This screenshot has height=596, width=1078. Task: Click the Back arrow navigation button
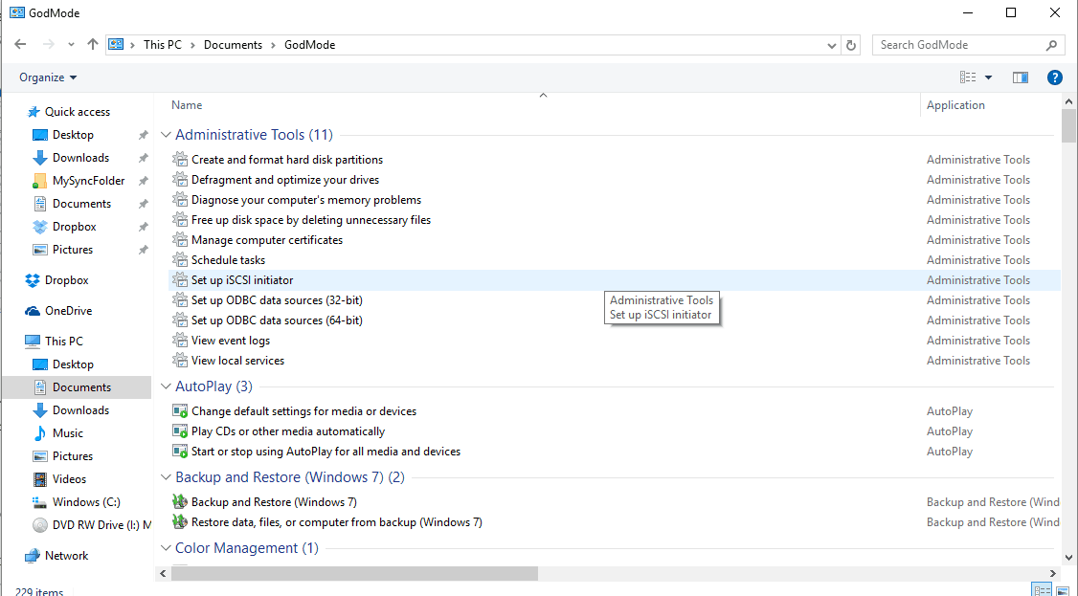pos(20,45)
